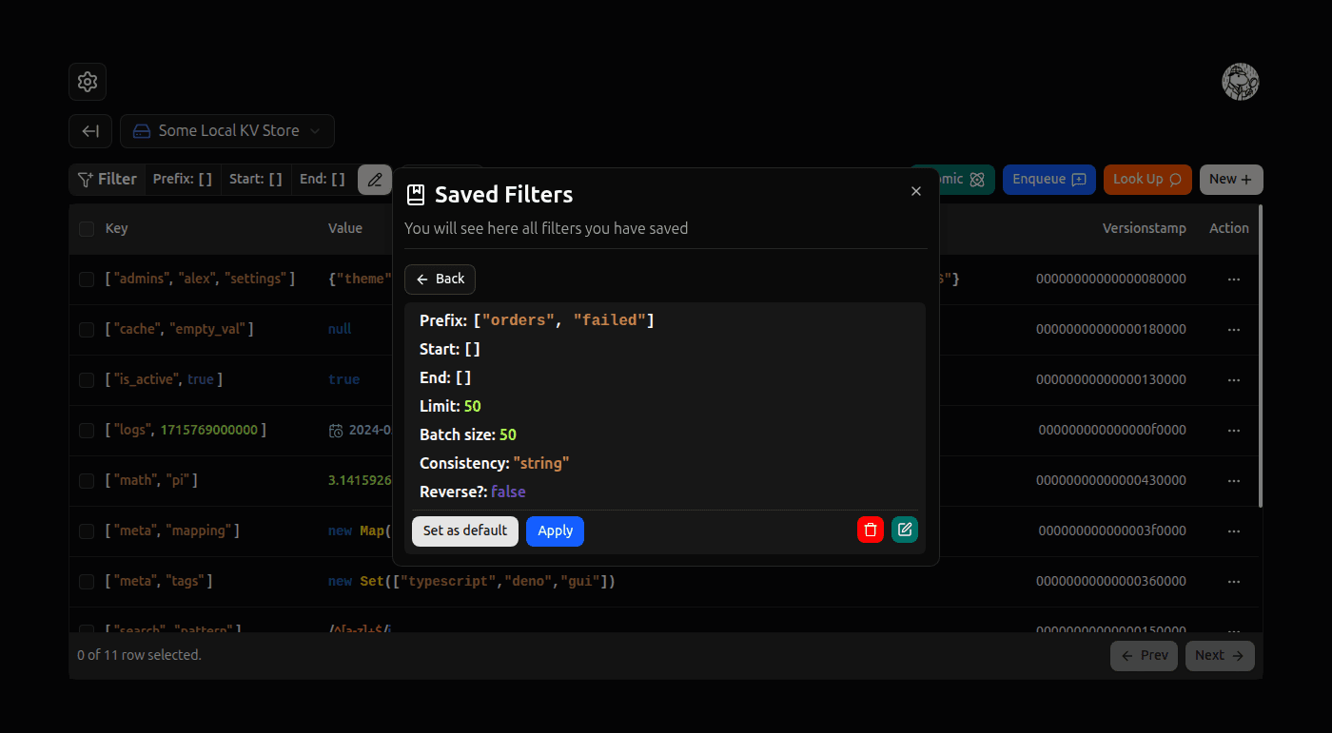Apply the saved filter

pos(555,530)
